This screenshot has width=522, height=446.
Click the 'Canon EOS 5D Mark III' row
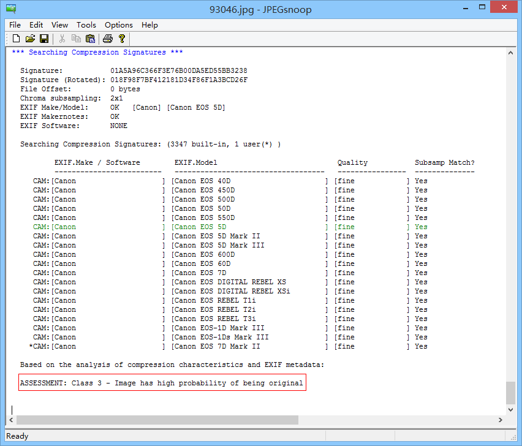pyautogui.click(x=230, y=245)
